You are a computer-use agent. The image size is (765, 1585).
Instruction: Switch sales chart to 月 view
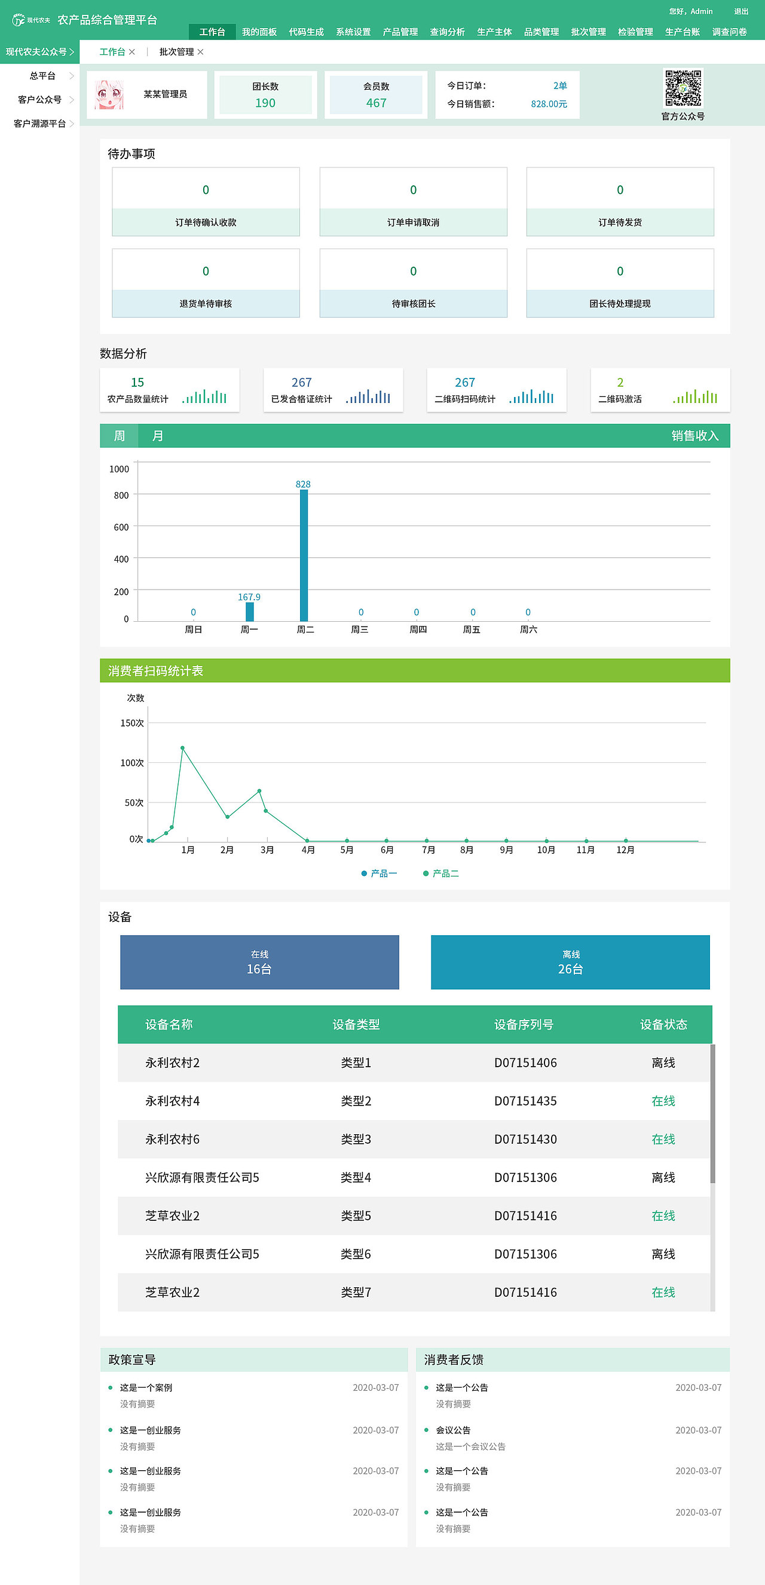[x=157, y=436]
